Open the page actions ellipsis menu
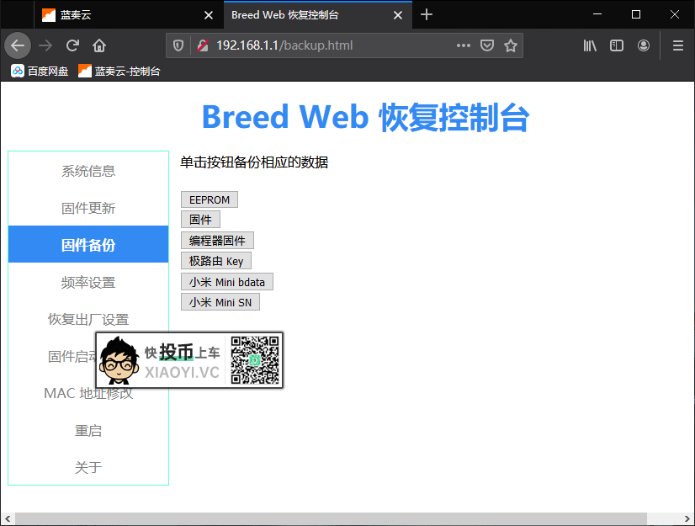This screenshot has width=695, height=526. [461, 45]
